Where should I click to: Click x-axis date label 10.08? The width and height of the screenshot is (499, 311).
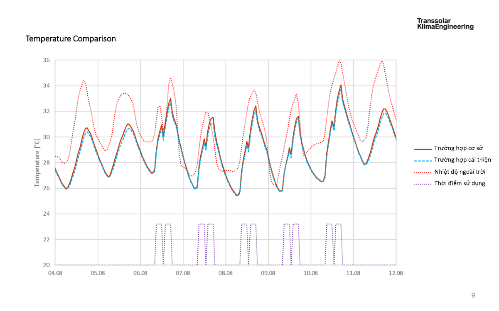click(x=311, y=273)
